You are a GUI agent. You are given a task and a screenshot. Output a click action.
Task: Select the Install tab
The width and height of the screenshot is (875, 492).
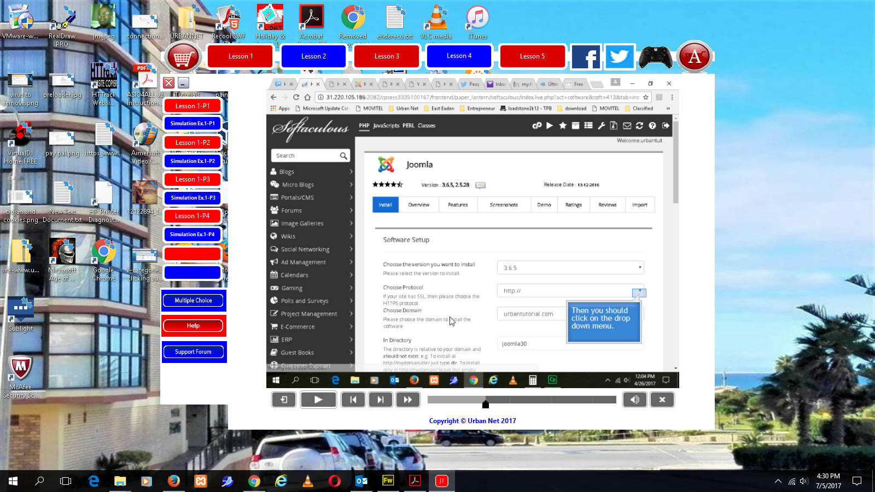tap(385, 205)
